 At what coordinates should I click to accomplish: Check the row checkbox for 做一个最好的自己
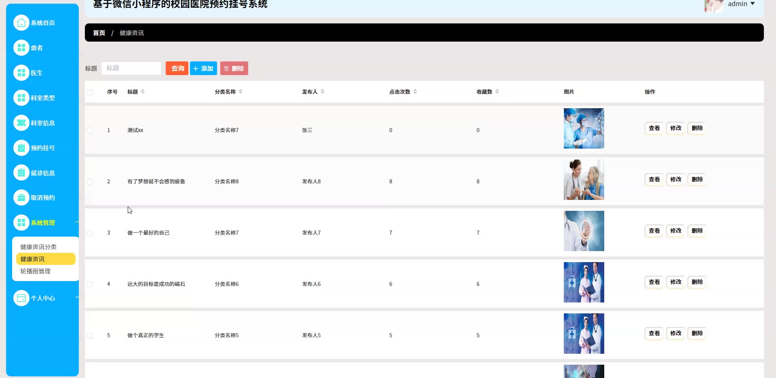tap(90, 233)
